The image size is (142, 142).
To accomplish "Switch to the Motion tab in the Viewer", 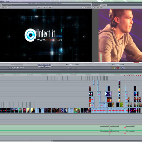I will point(10,5).
